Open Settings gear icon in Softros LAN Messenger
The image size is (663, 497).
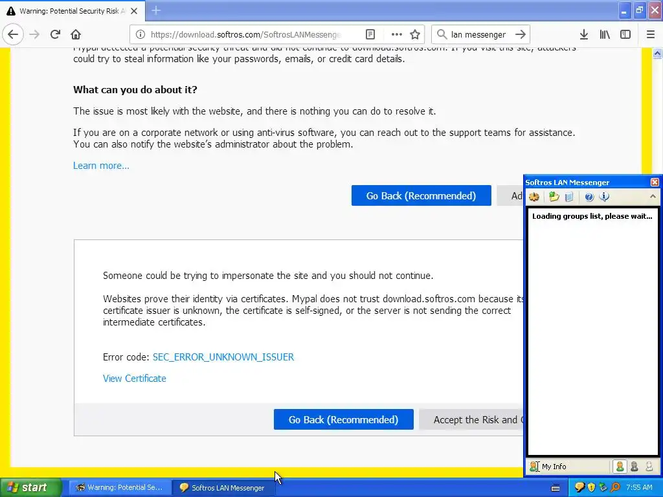tap(534, 197)
